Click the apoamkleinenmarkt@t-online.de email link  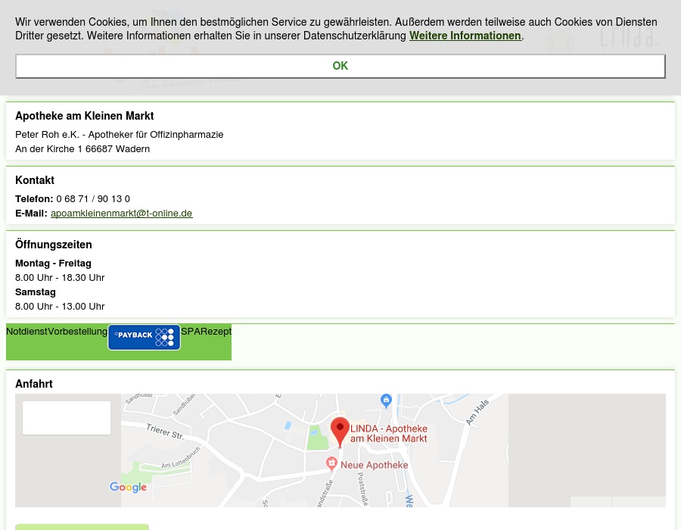click(121, 214)
